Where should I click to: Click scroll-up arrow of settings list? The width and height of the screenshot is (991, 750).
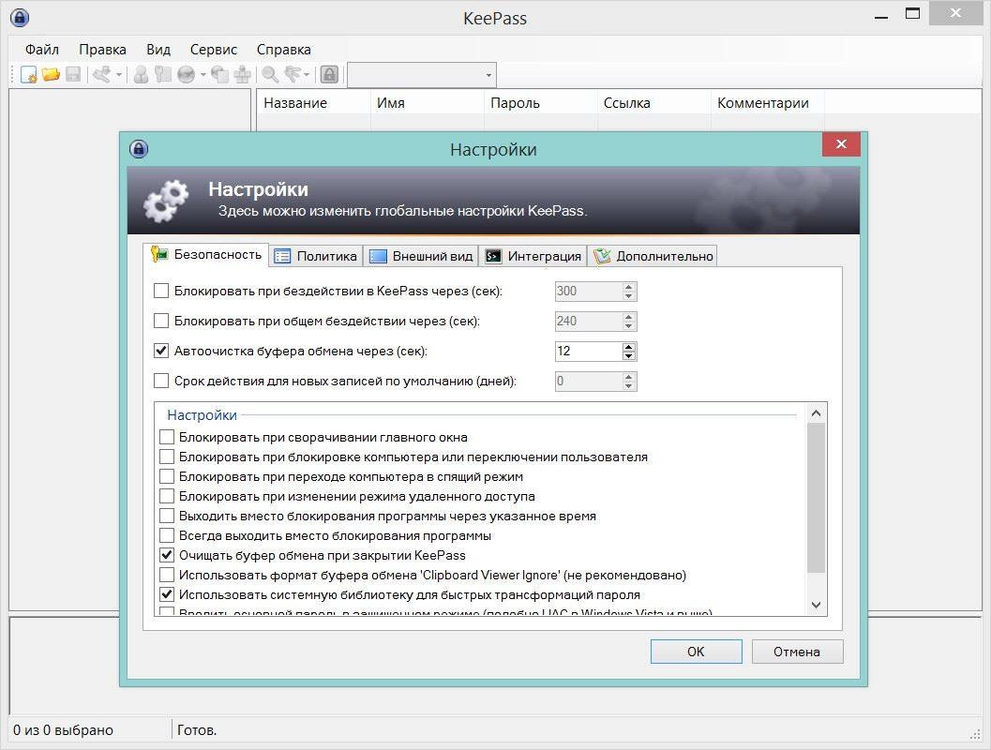816,413
